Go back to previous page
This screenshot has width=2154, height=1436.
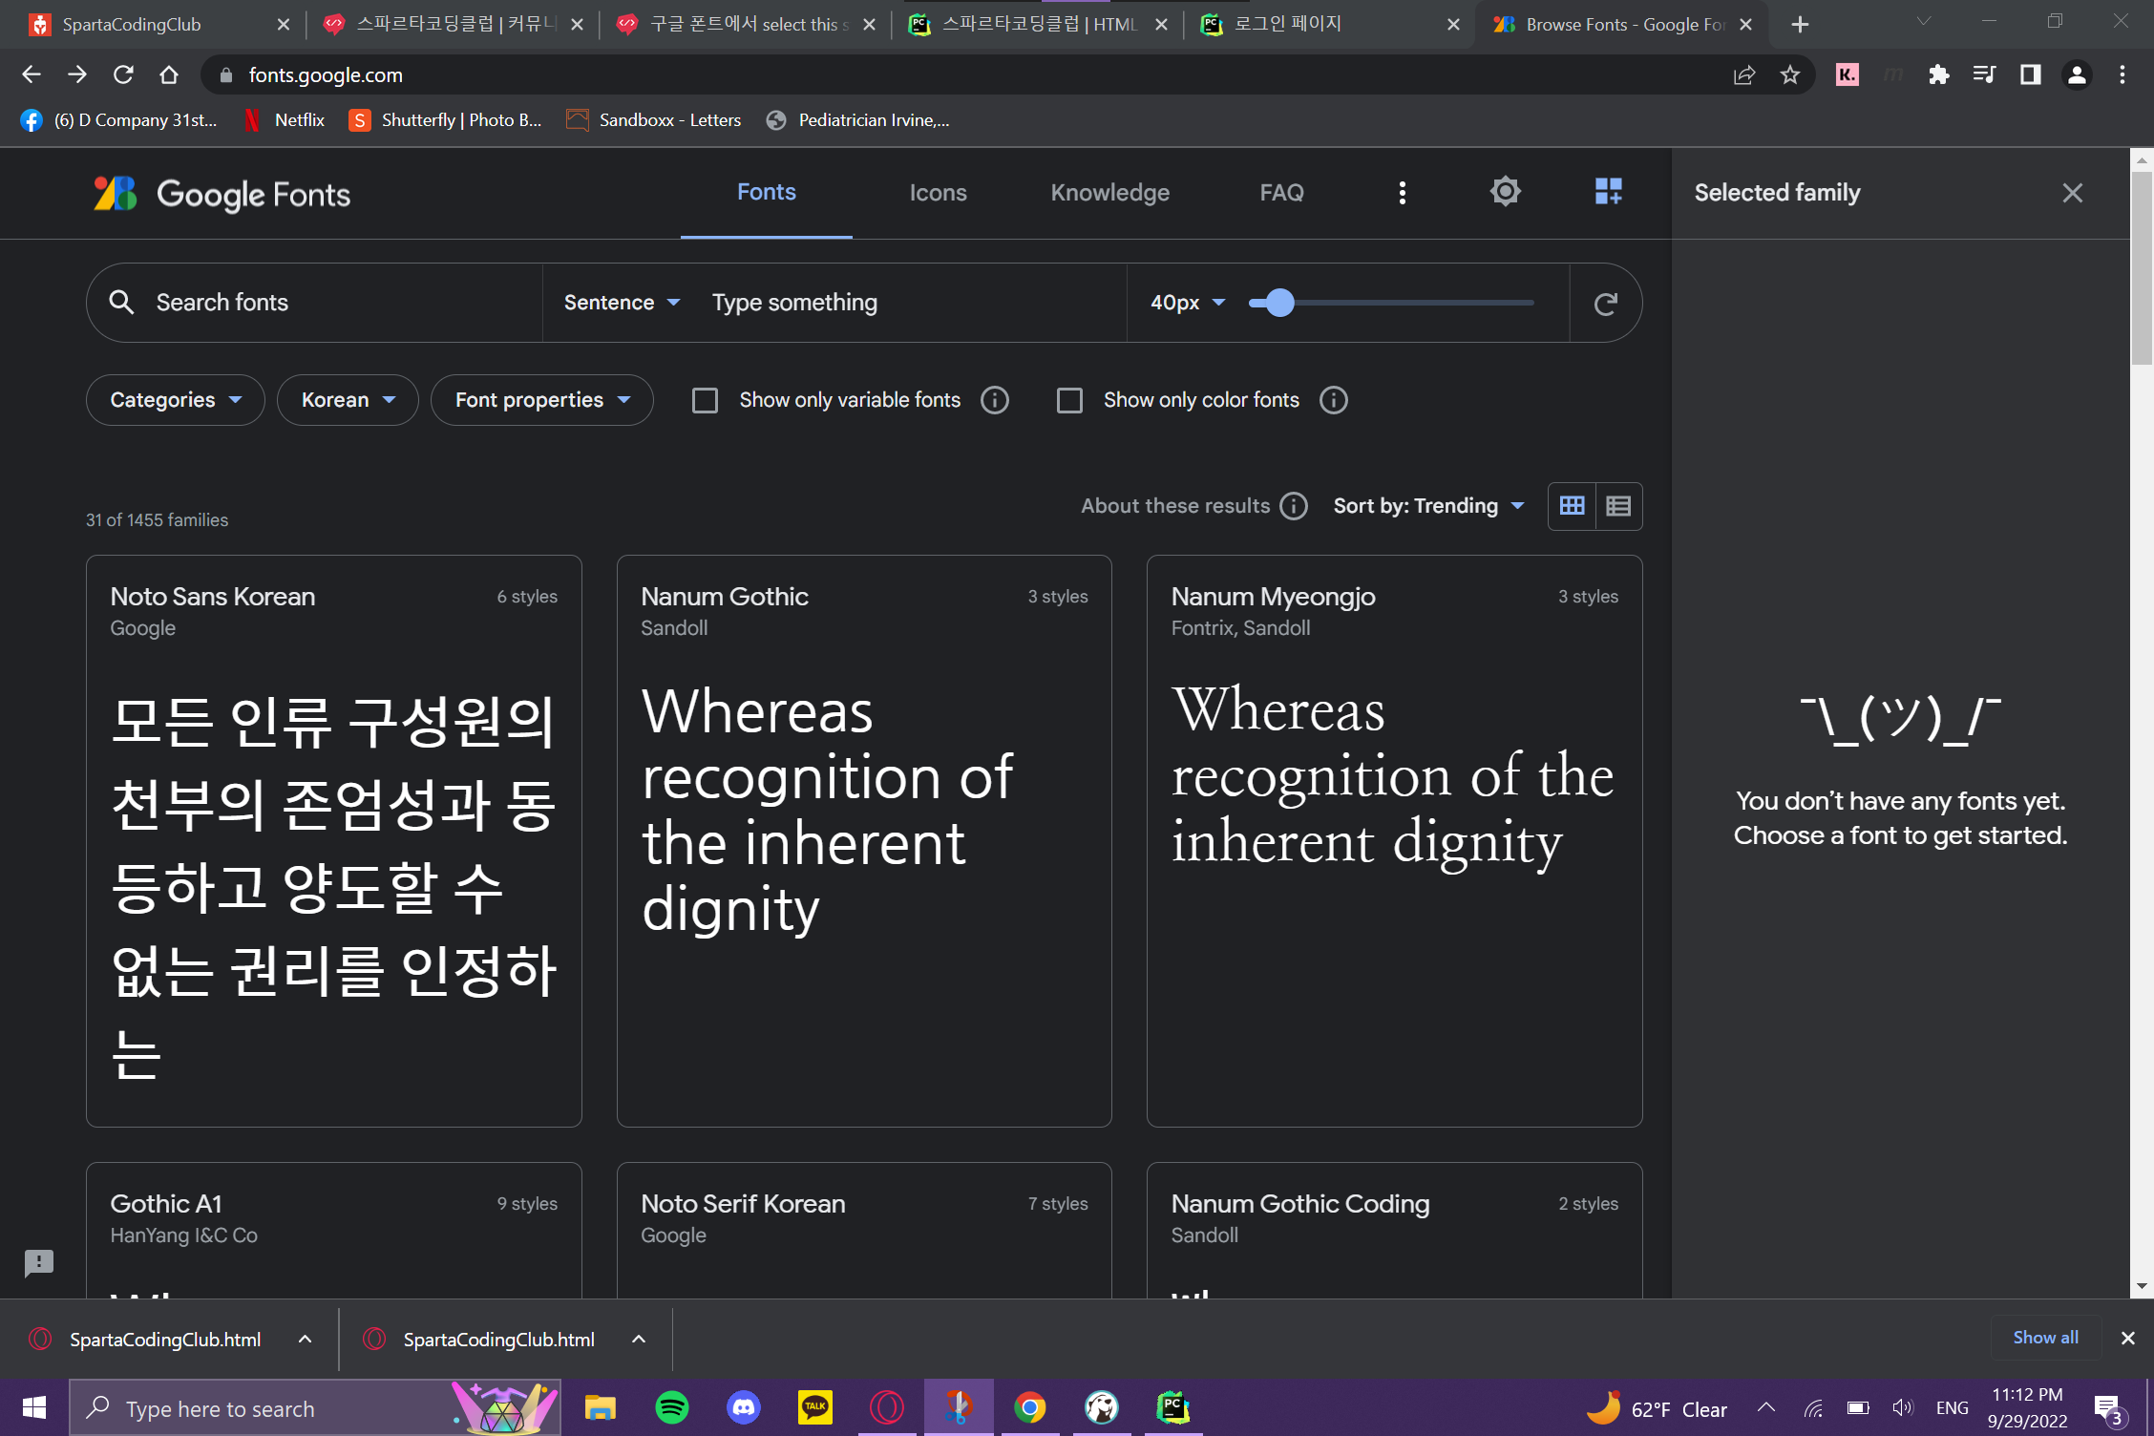click(x=32, y=74)
